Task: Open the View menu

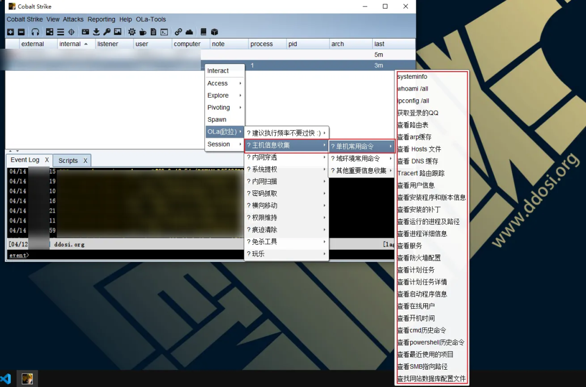Action: point(53,19)
